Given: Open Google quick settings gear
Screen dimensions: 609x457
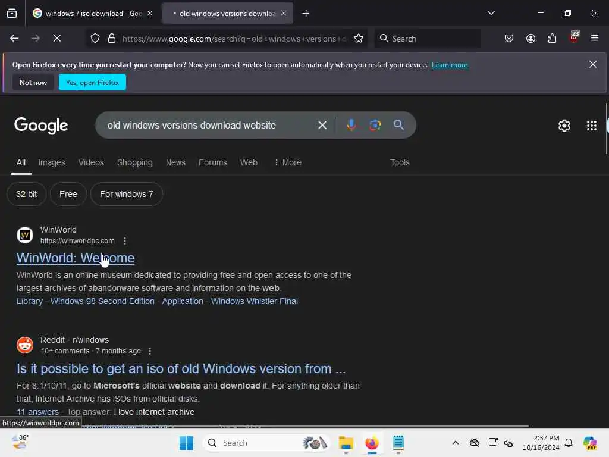Looking at the screenshot, I should [x=564, y=126].
